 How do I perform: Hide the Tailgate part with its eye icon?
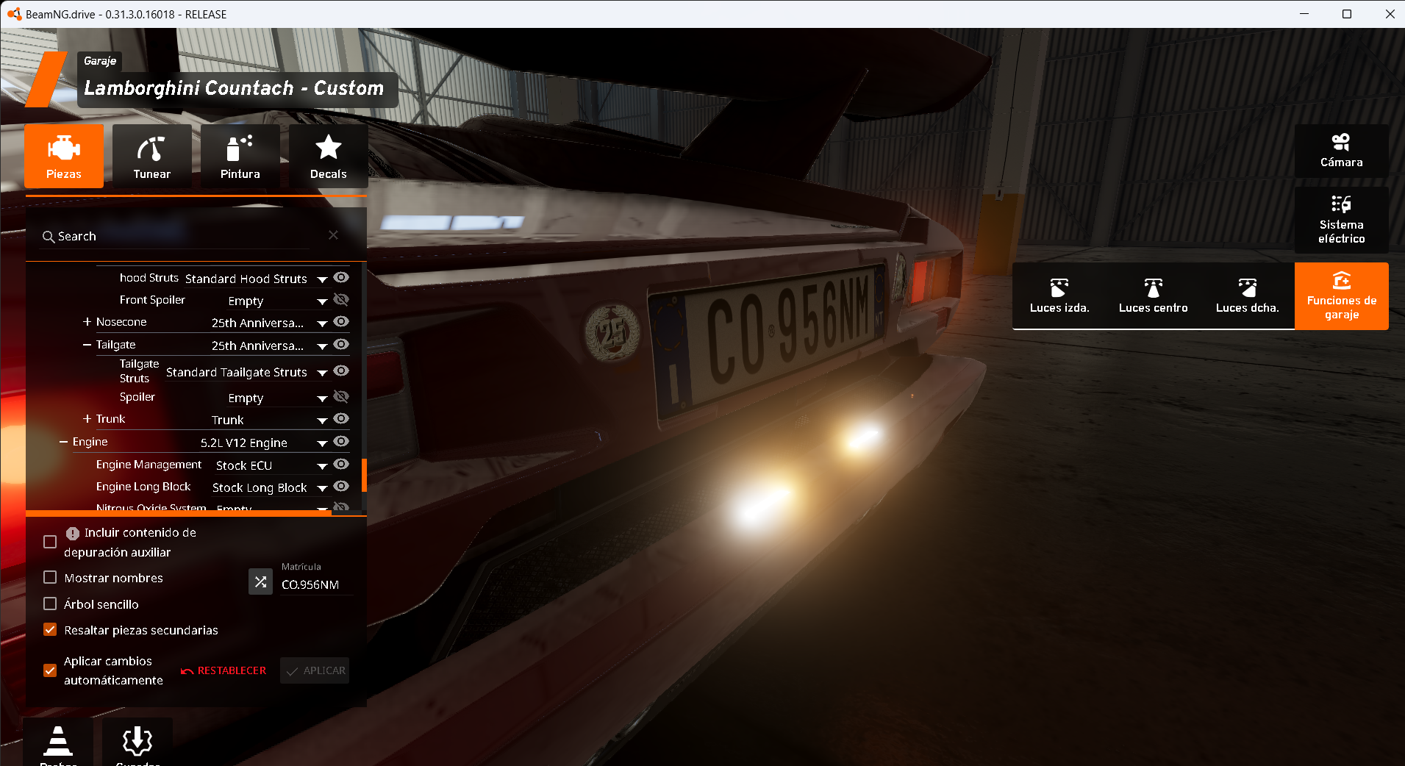tap(341, 344)
